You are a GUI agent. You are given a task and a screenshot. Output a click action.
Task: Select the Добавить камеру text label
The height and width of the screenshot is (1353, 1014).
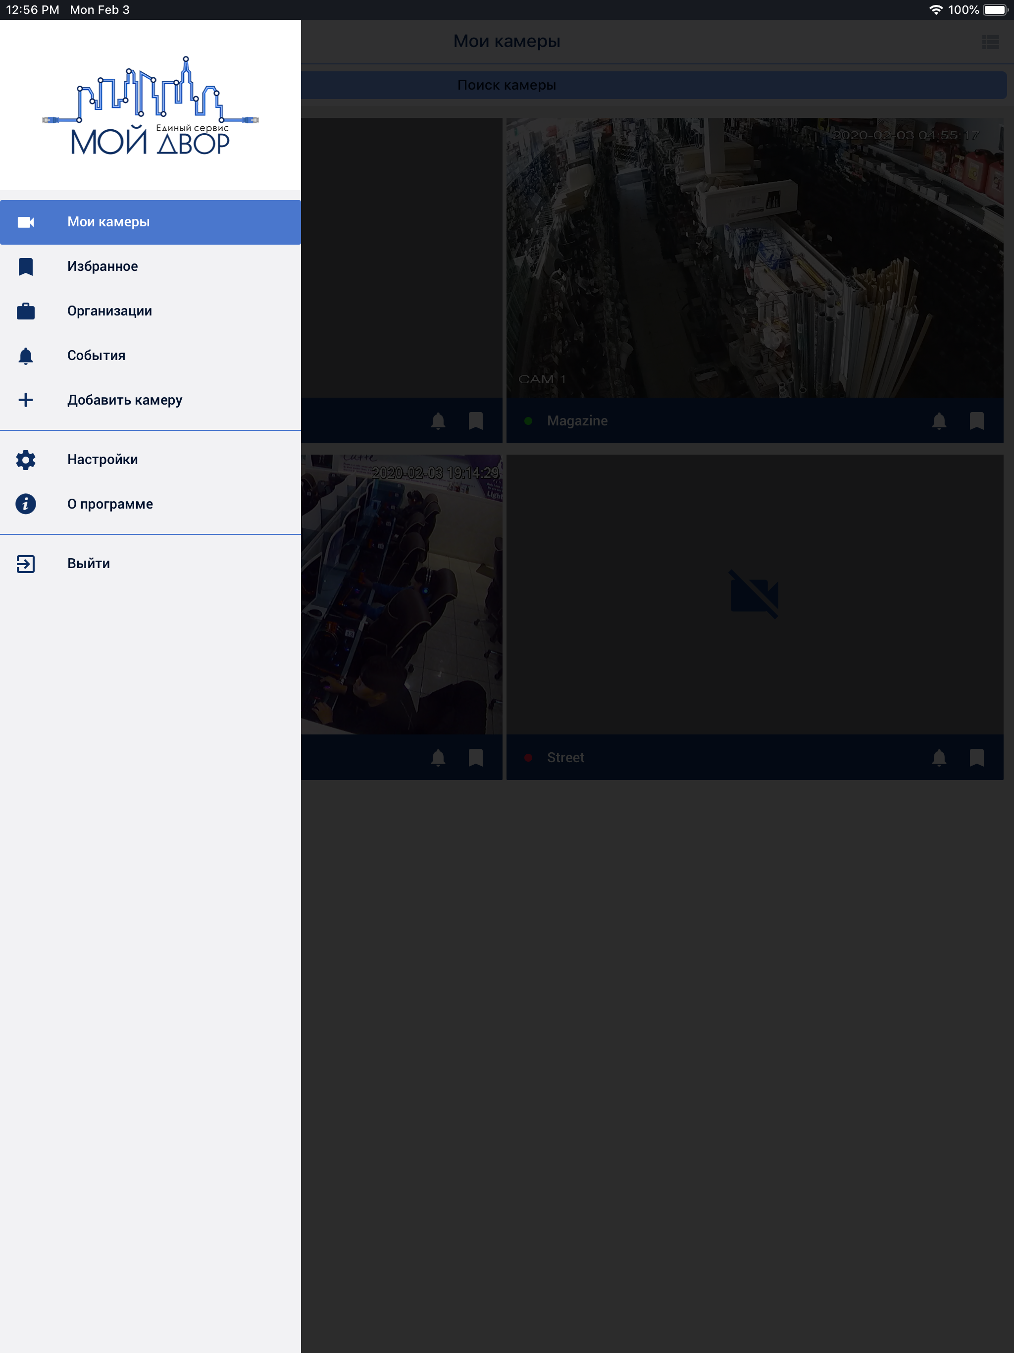125,400
